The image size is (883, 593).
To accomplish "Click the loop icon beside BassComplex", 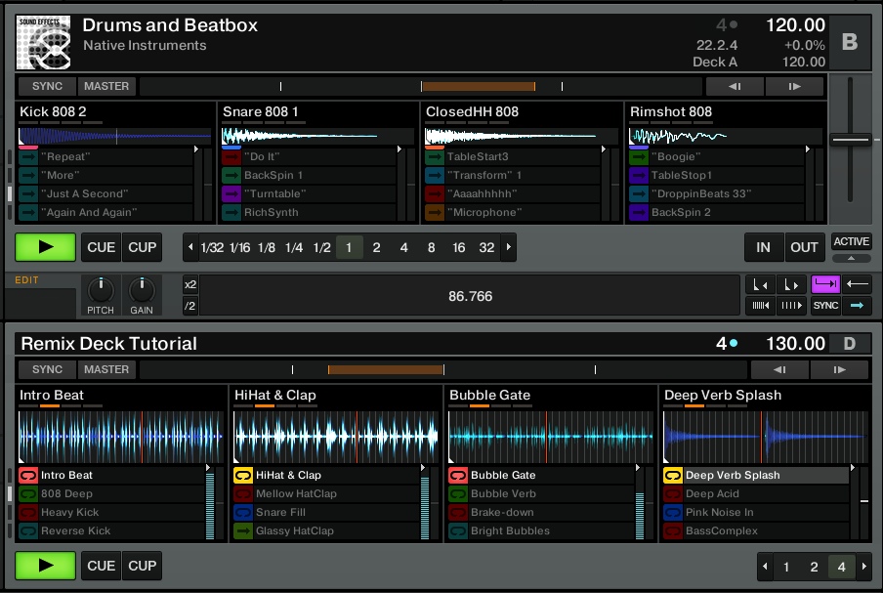I will coord(673,531).
